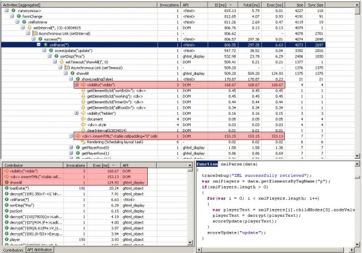Click the green icon beside scoreUpdate("update")
Image resolution: width=362 pixels, height=253 pixels.
coord(51,50)
